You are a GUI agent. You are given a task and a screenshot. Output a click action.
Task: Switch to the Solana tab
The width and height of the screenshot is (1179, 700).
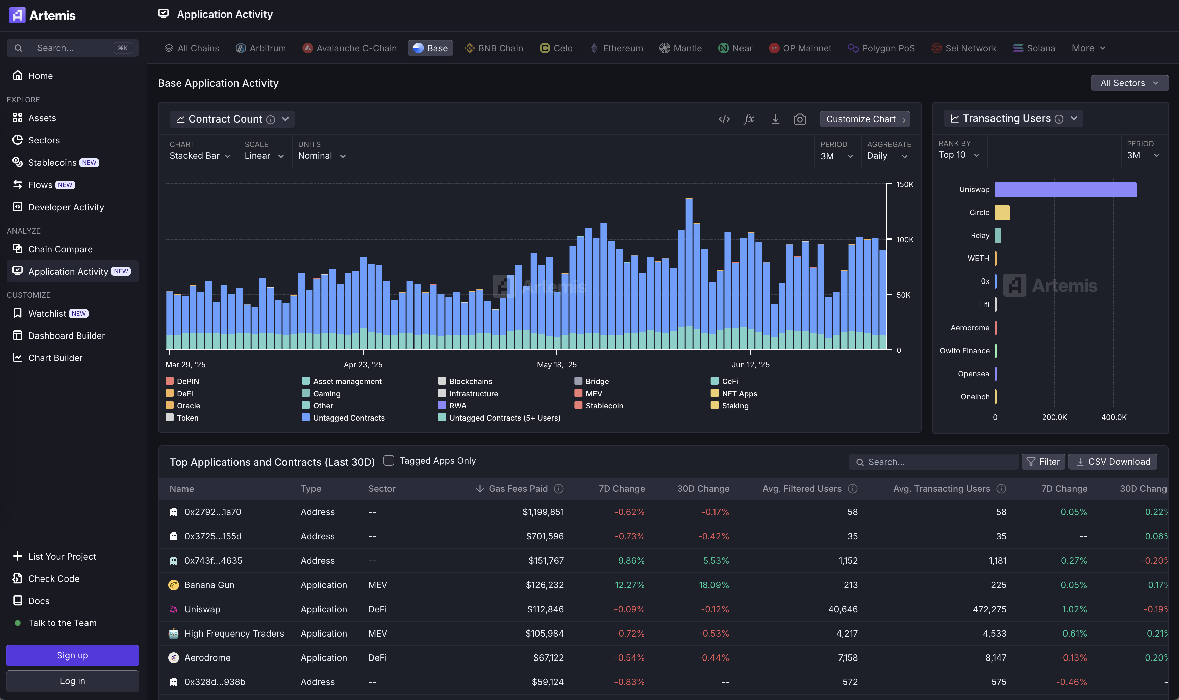click(1034, 48)
